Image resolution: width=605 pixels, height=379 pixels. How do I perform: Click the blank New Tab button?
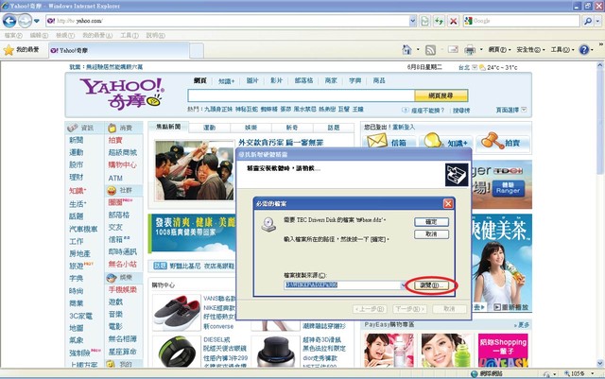point(197,50)
